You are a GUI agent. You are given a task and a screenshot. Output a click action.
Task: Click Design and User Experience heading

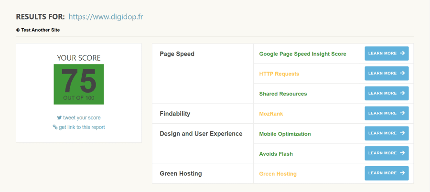201,134
